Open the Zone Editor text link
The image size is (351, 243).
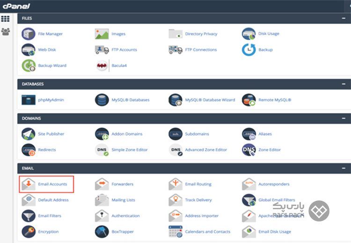point(270,150)
